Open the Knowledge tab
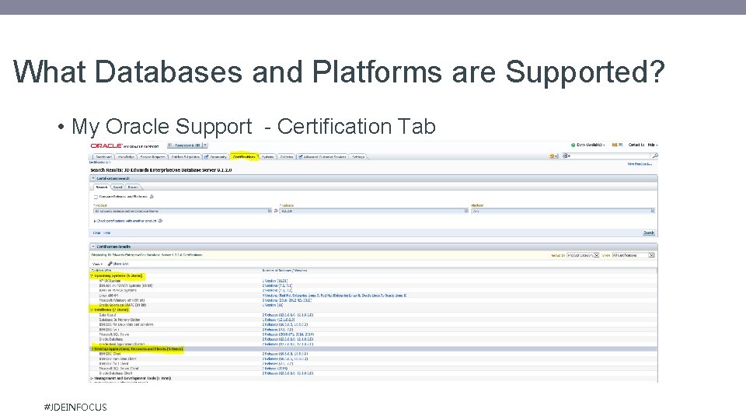Viewport: 746px width, 420px height. tap(126, 156)
